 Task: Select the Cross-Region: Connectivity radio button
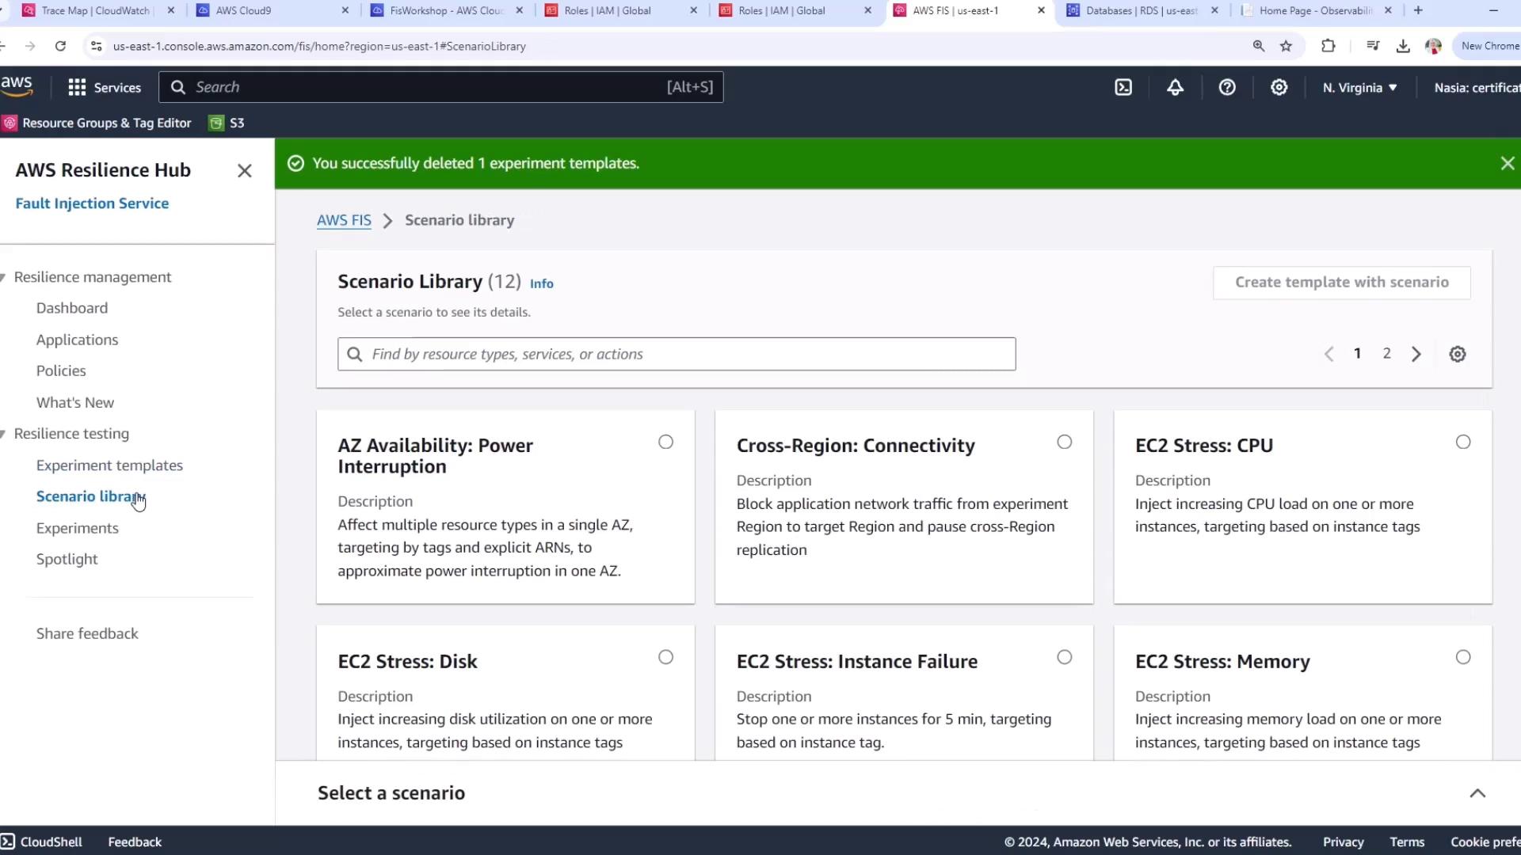(1064, 442)
